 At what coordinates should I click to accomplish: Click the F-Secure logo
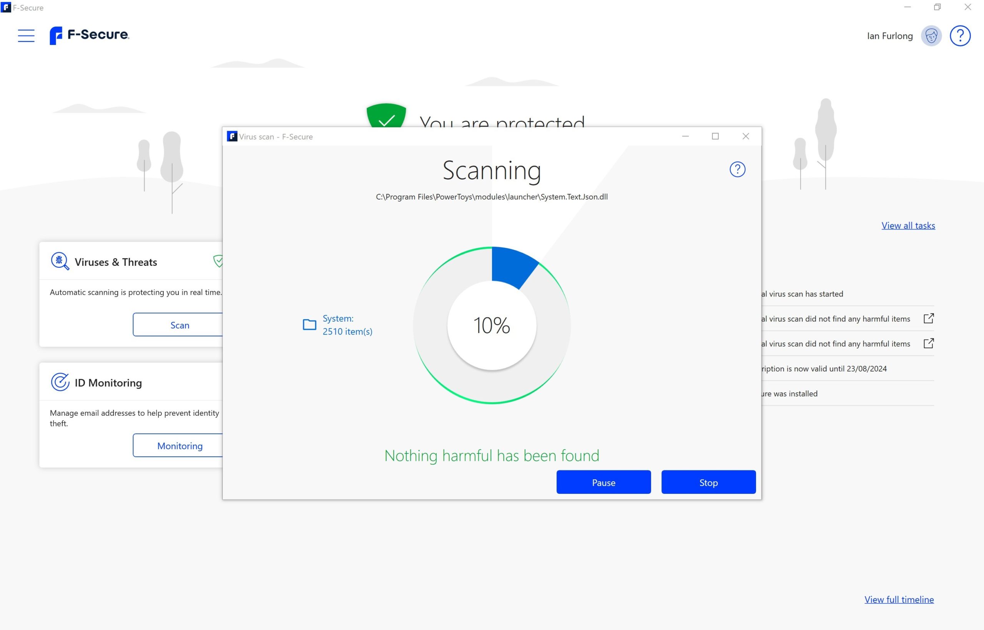(x=89, y=36)
